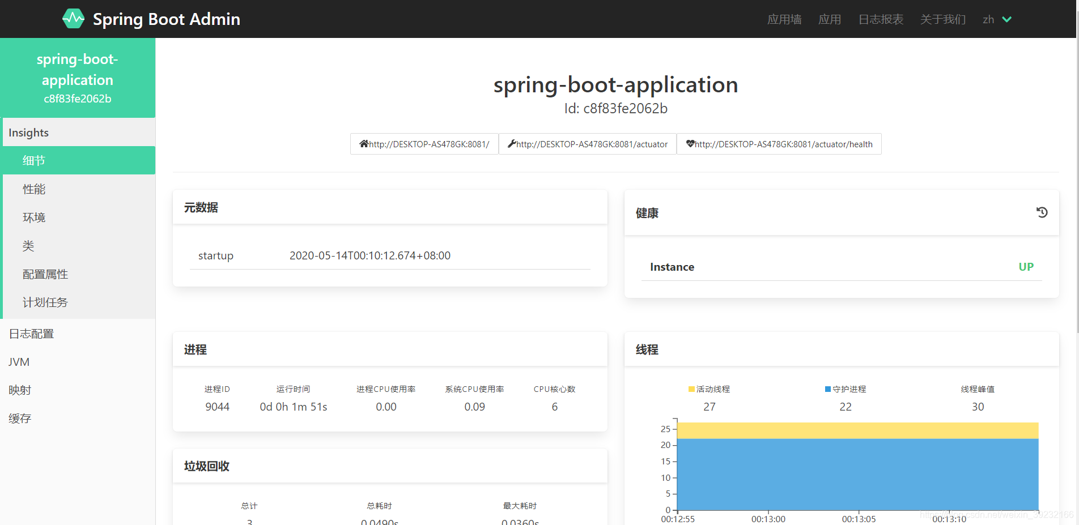
Task: Click the startup timestamp value
Action: click(x=370, y=255)
